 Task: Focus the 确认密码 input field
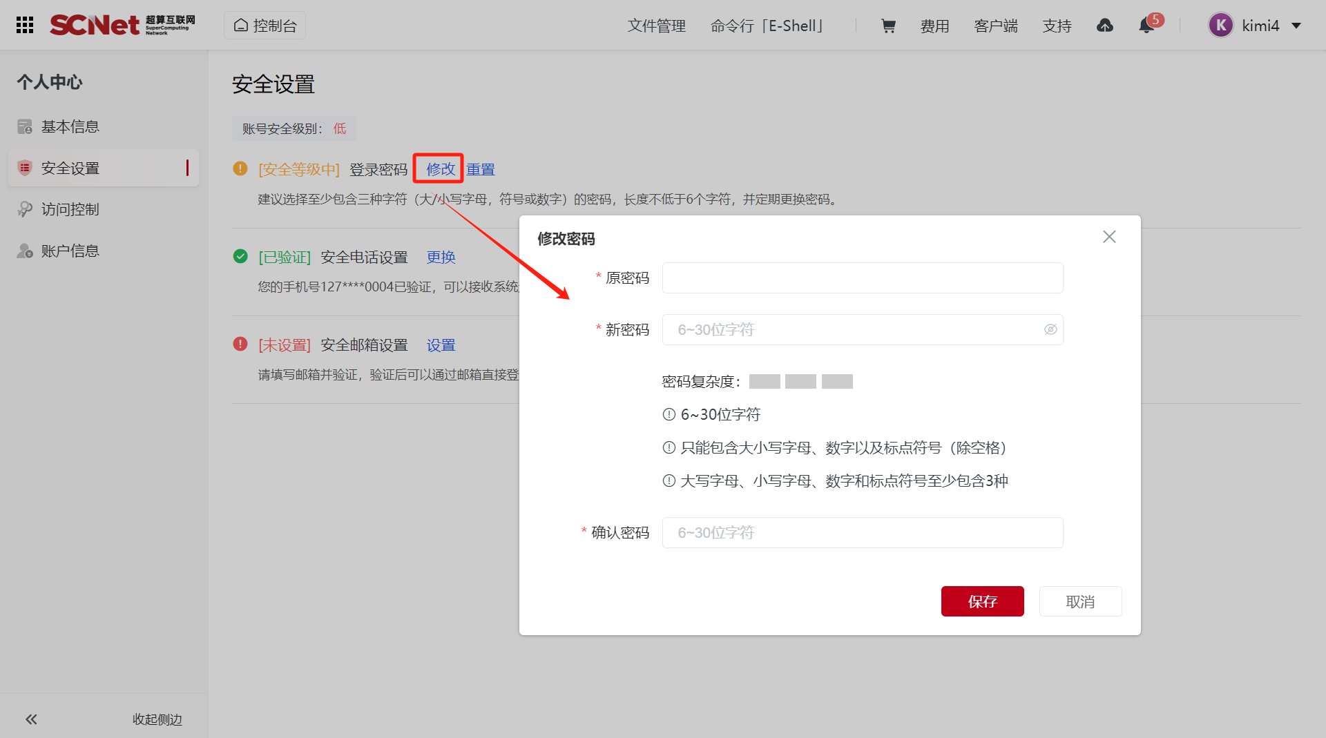[x=862, y=532]
